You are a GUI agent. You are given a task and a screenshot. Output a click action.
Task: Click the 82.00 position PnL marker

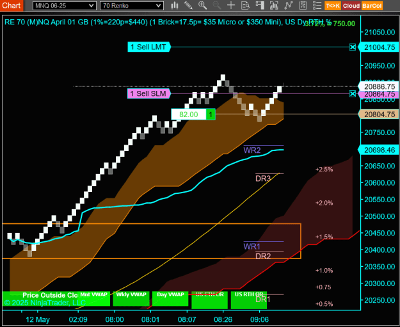pos(189,115)
